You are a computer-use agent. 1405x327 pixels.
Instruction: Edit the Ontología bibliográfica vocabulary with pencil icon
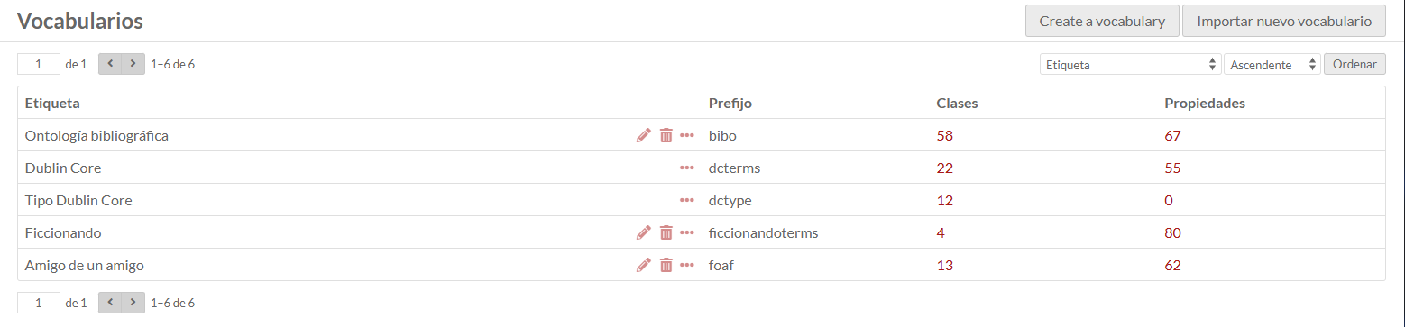[643, 135]
